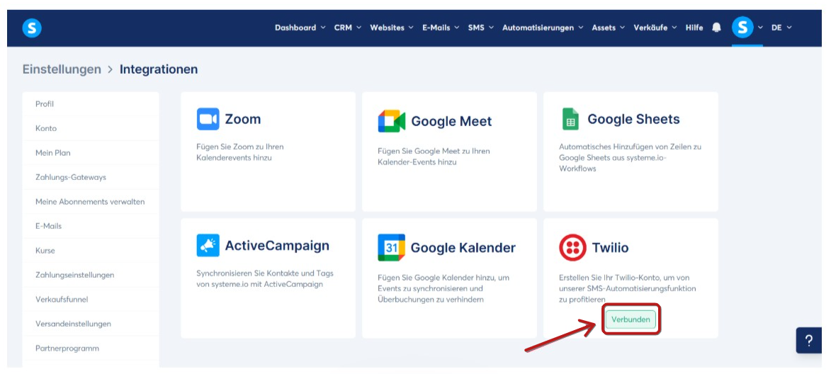831x374 pixels.
Task: Click the Google Meet integration title
Action: click(451, 121)
